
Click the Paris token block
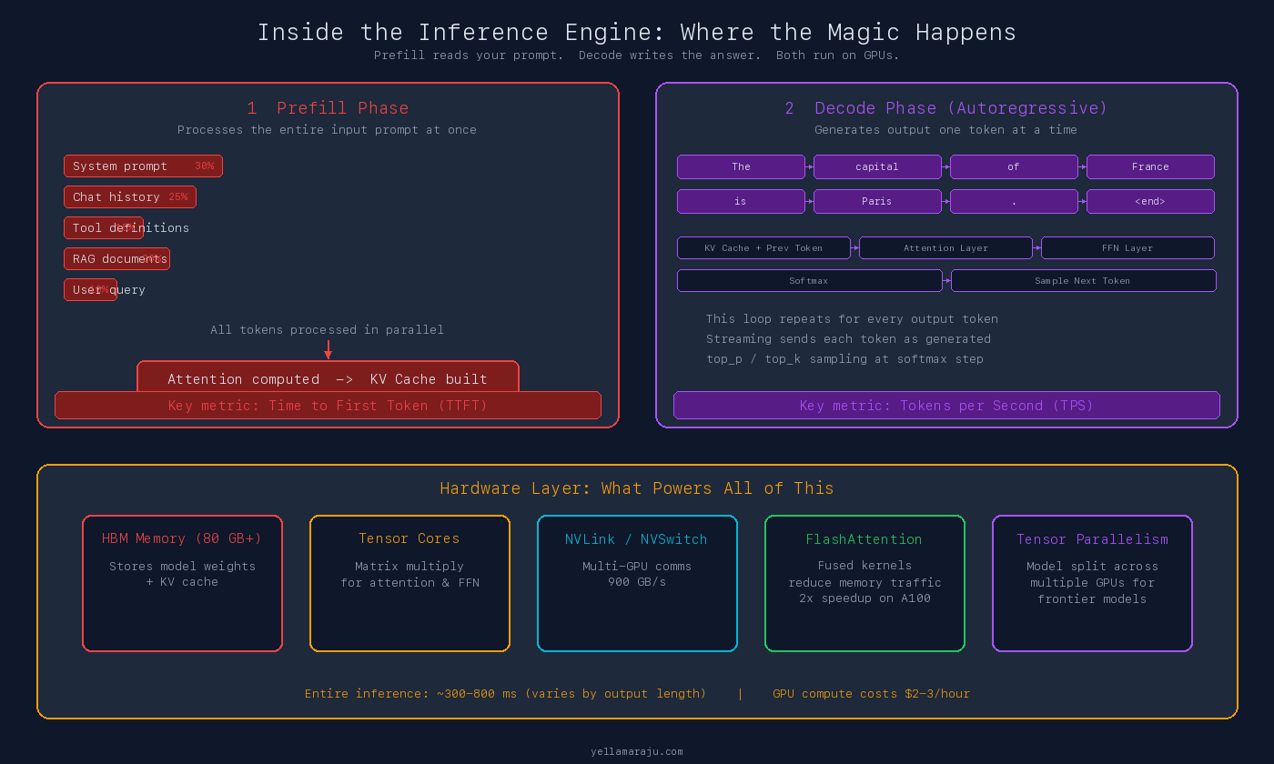coord(877,201)
